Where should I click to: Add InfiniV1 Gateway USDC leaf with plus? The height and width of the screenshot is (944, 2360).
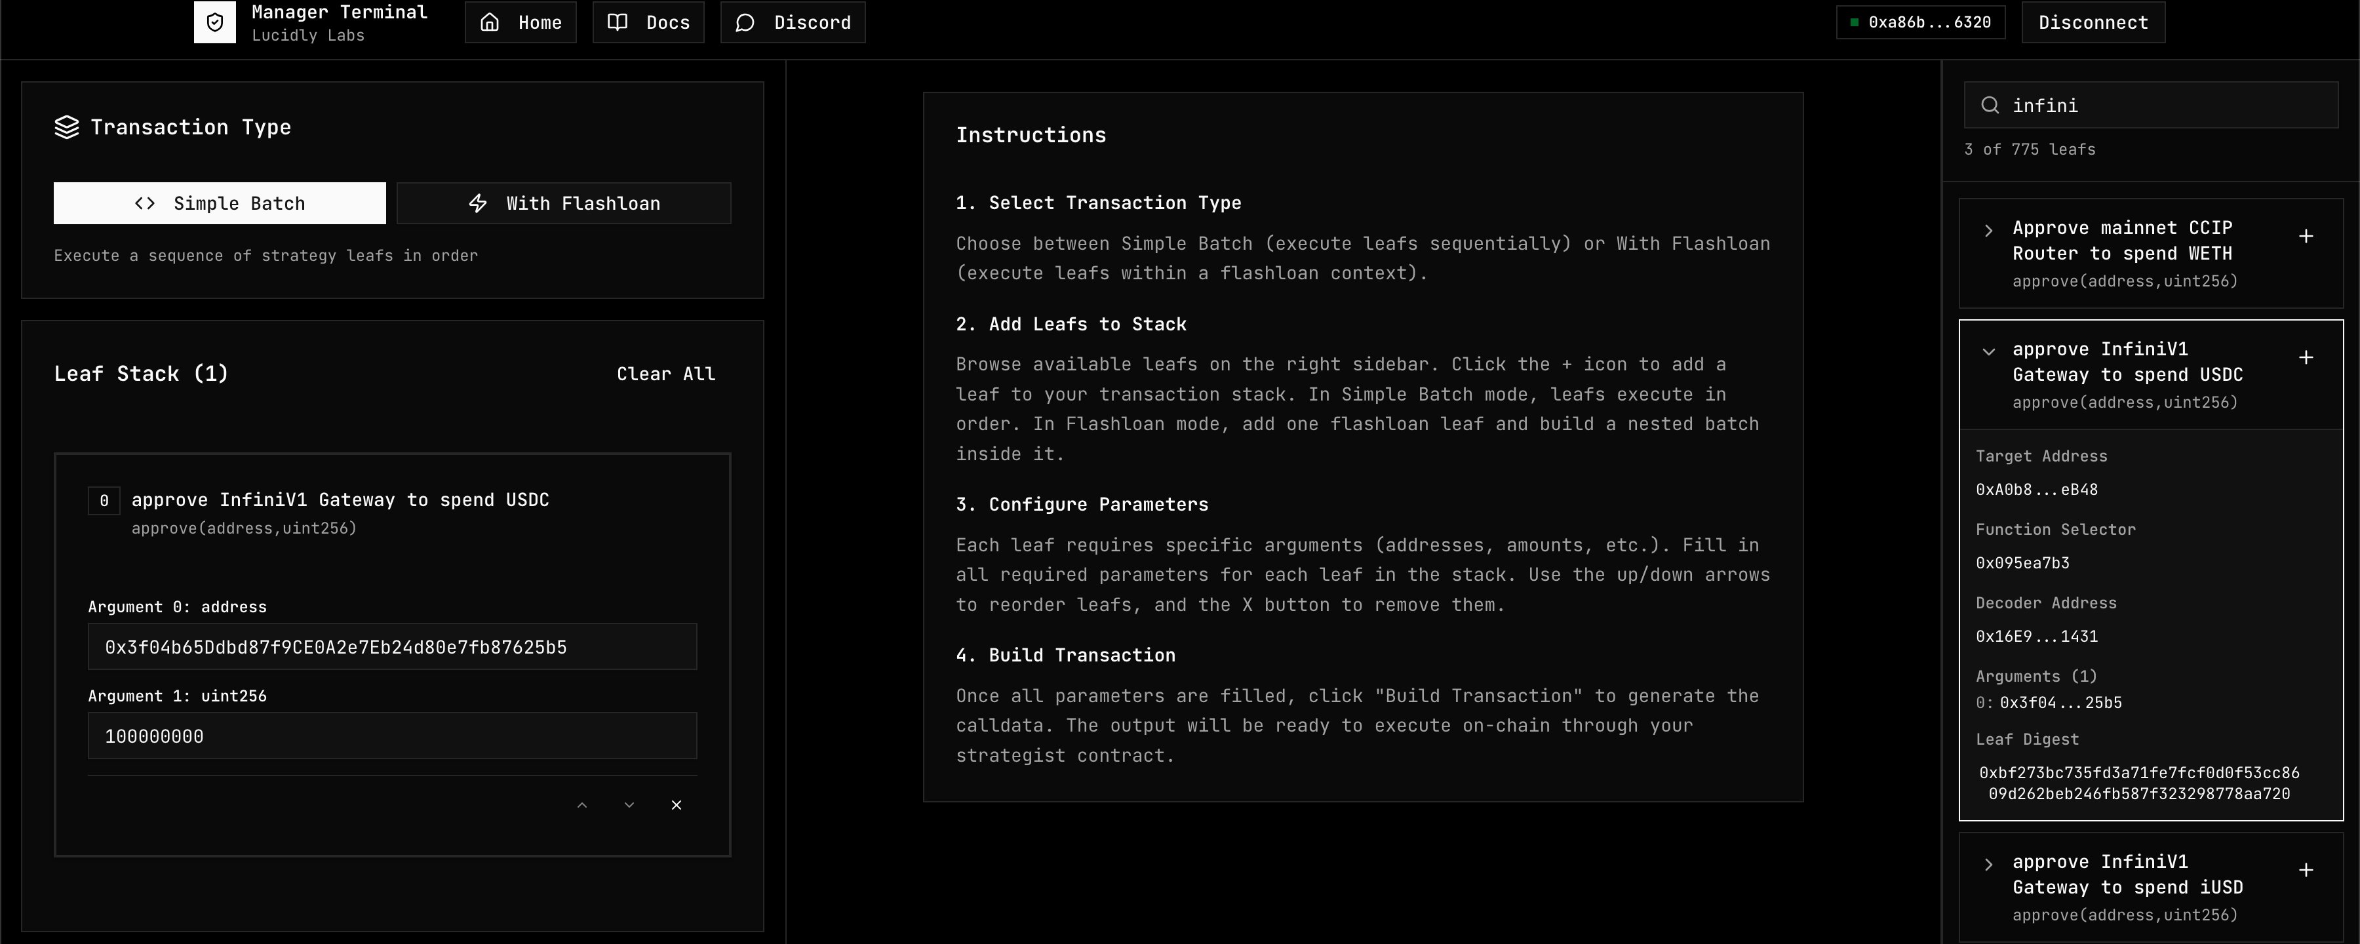tap(2306, 357)
